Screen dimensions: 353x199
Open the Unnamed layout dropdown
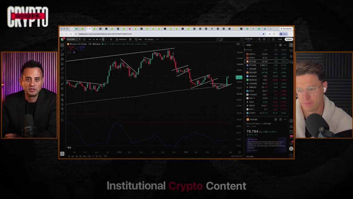[250, 39]
